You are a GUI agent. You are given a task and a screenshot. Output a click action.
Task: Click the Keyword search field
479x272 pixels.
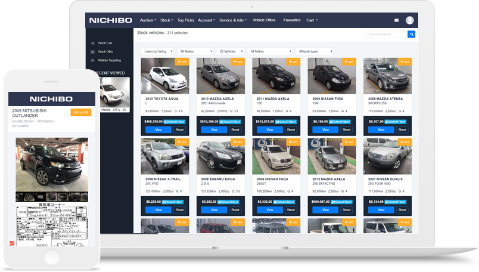(387, 34)
